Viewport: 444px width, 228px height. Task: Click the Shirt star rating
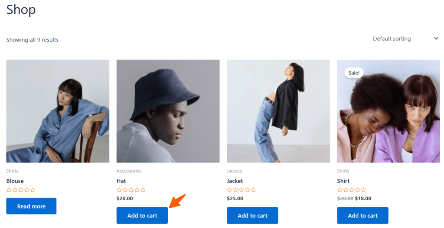[351, 190]
